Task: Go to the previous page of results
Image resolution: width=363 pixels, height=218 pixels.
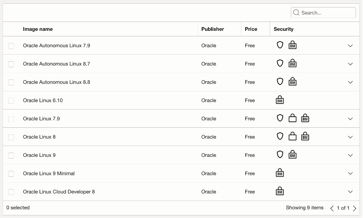Action: [332, 208]
